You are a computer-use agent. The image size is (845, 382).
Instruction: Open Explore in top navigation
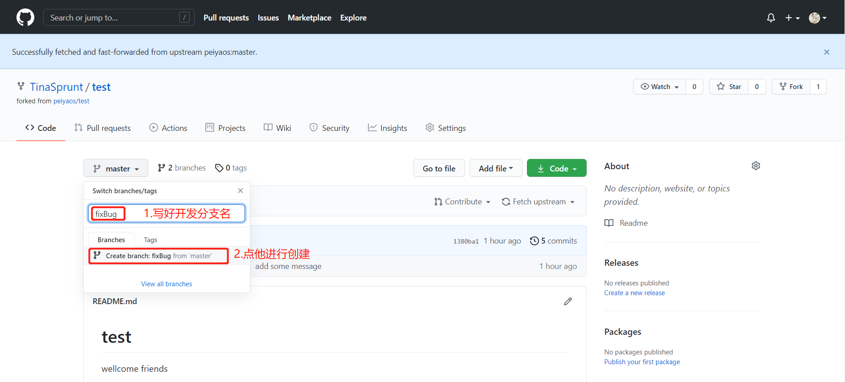pos(353,18)
